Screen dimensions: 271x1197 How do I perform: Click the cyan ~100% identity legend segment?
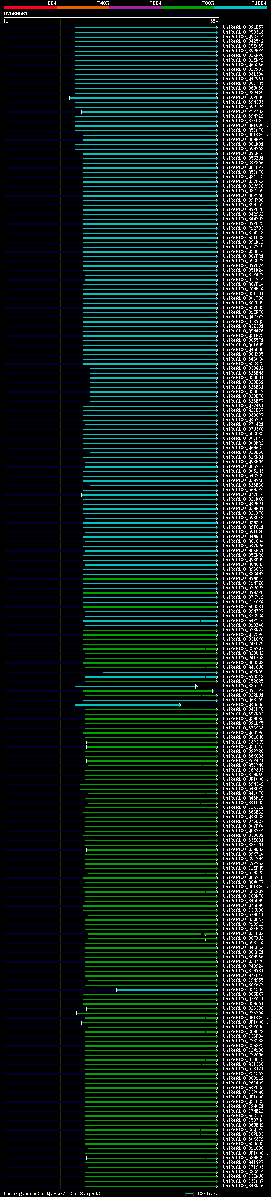pyautogui.click(x=241, y=8)
